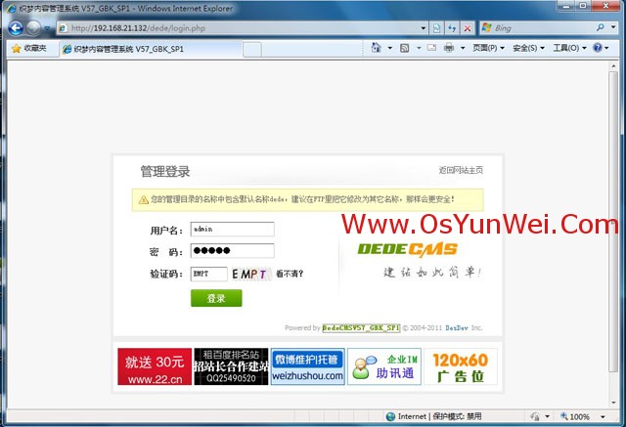Click the 保护模式: 禁用 status text
The image size is (626, 427).
point(457,416)
